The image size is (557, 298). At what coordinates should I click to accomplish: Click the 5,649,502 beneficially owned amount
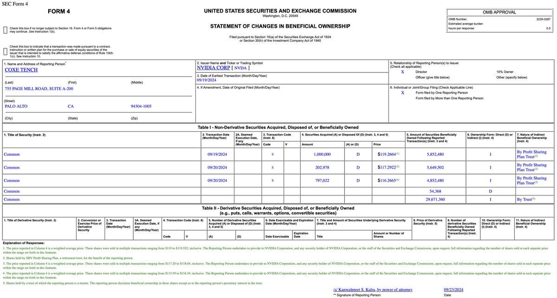pyautogui.click(x=435, y=168)
